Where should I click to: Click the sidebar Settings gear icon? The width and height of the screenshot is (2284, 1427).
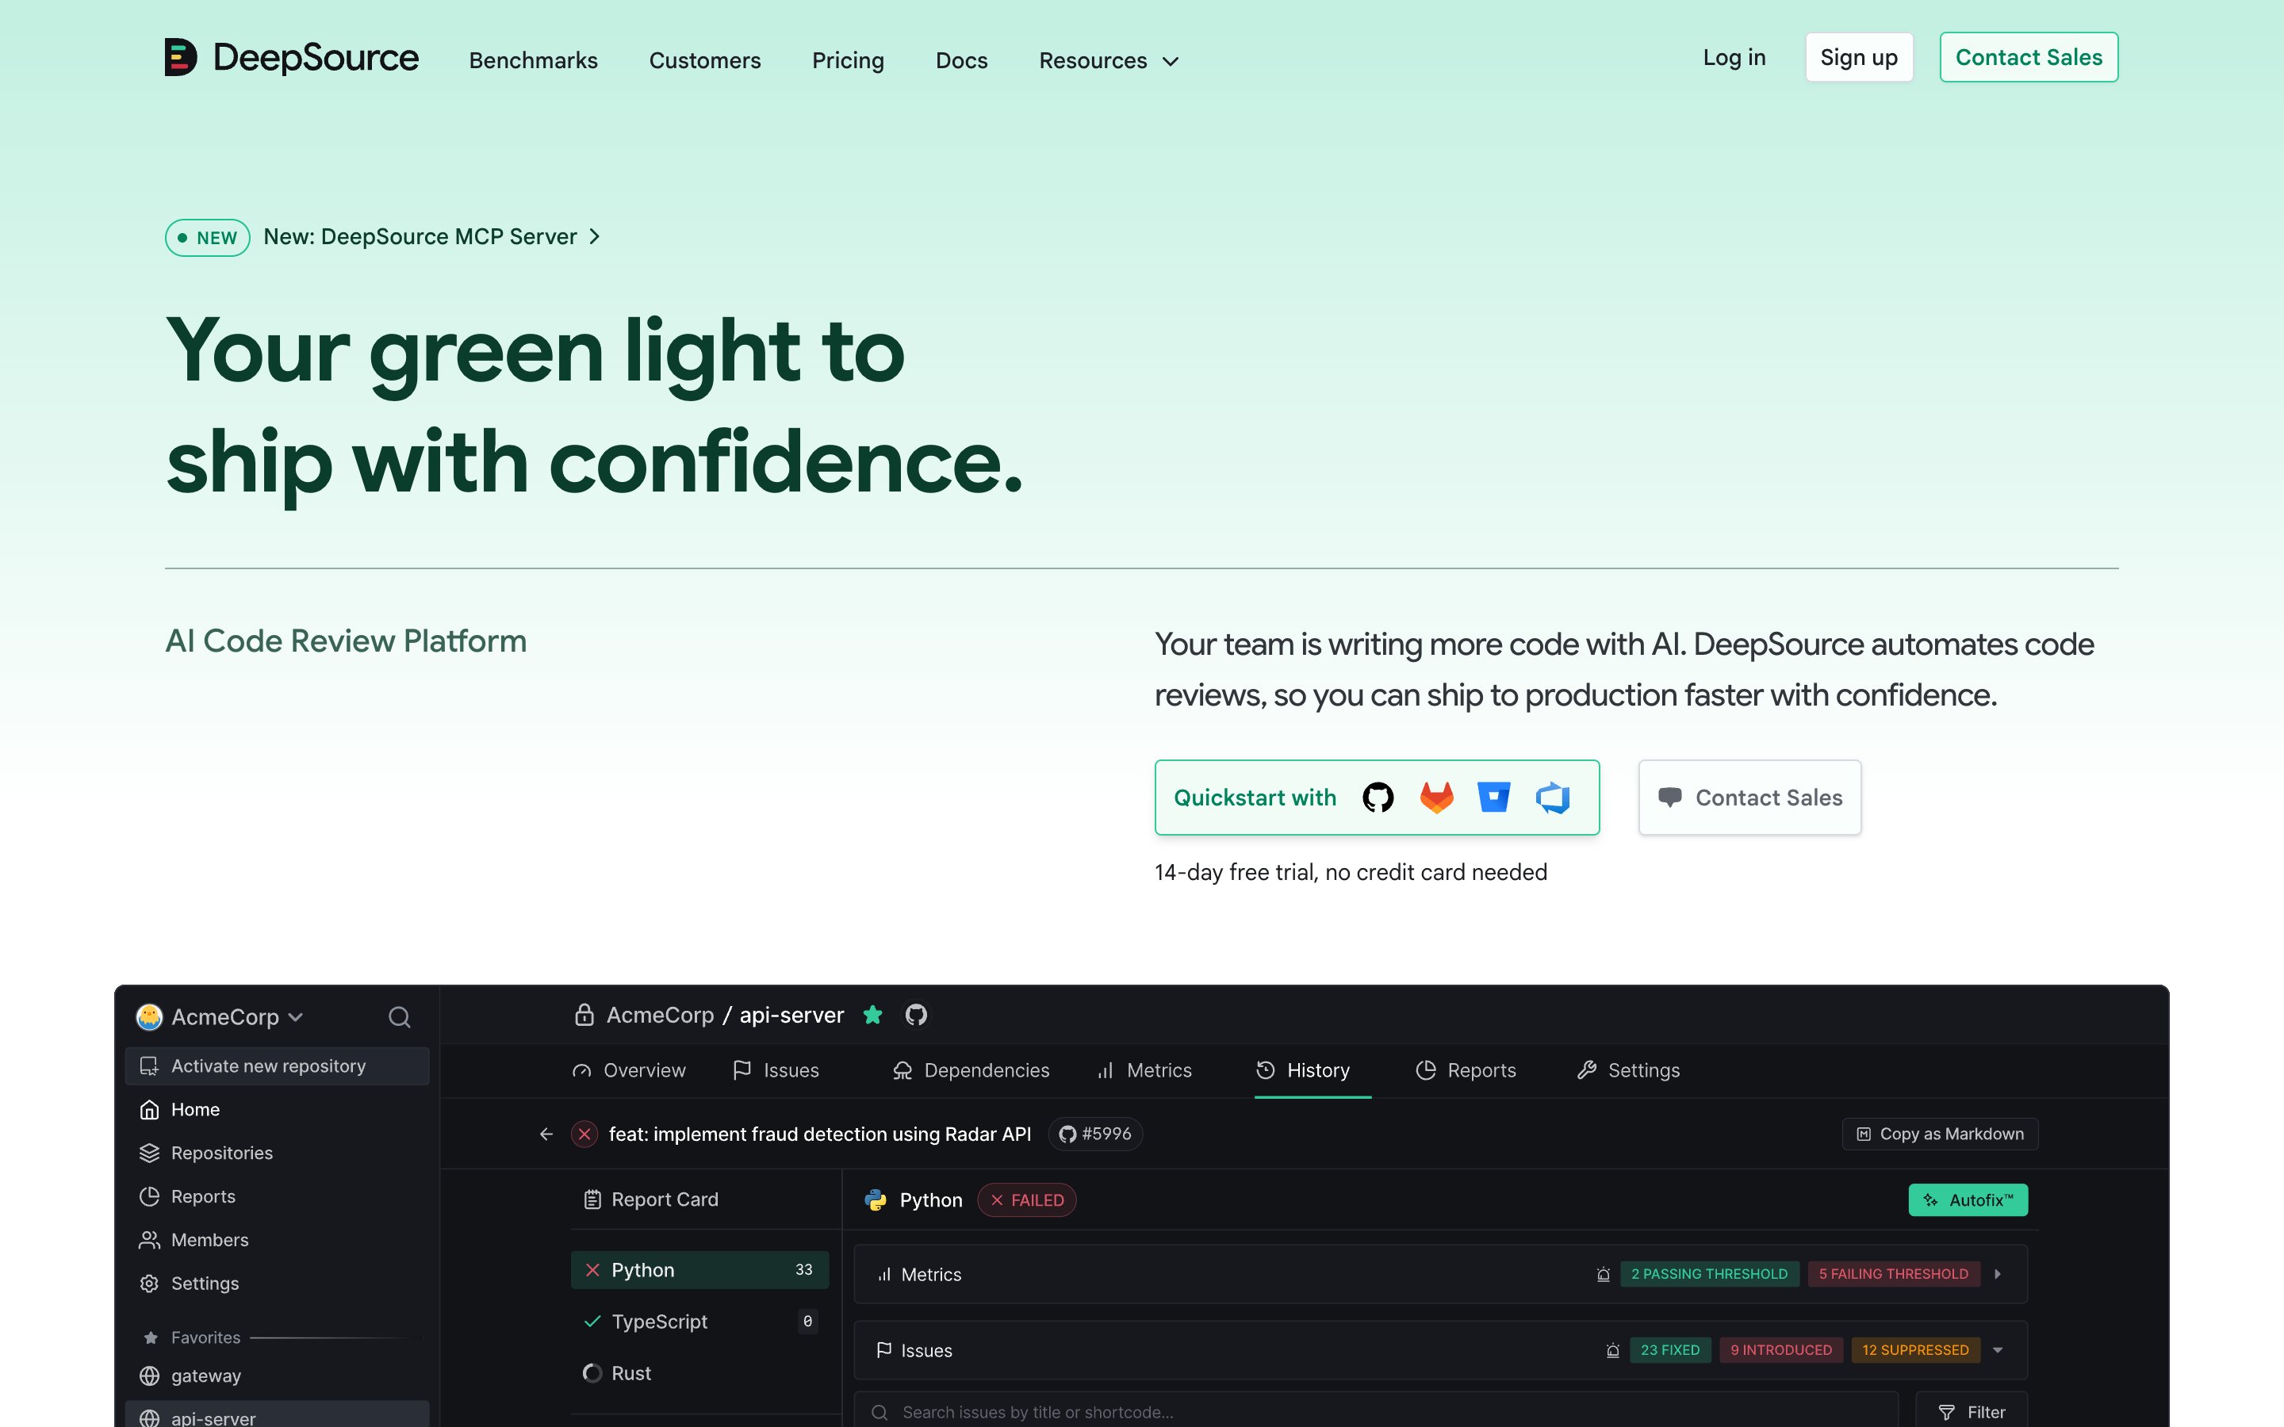(x=149, y=1284)
